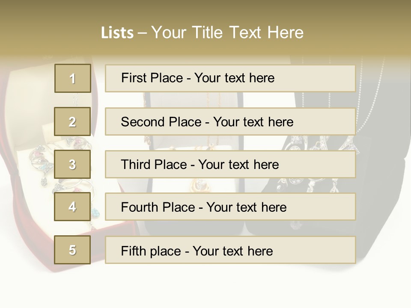The image size is (411, 308).
Task: Select the number 4 box
Action: pyautogui.click(x=72, y=207)
